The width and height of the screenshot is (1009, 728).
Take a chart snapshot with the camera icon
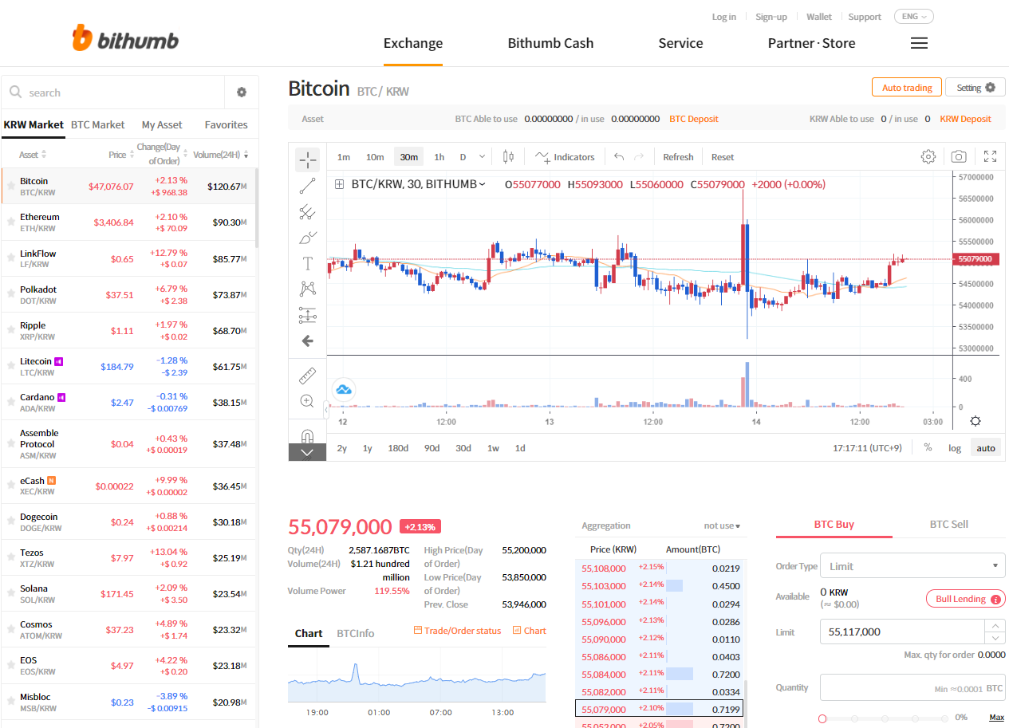pos(959,157)
